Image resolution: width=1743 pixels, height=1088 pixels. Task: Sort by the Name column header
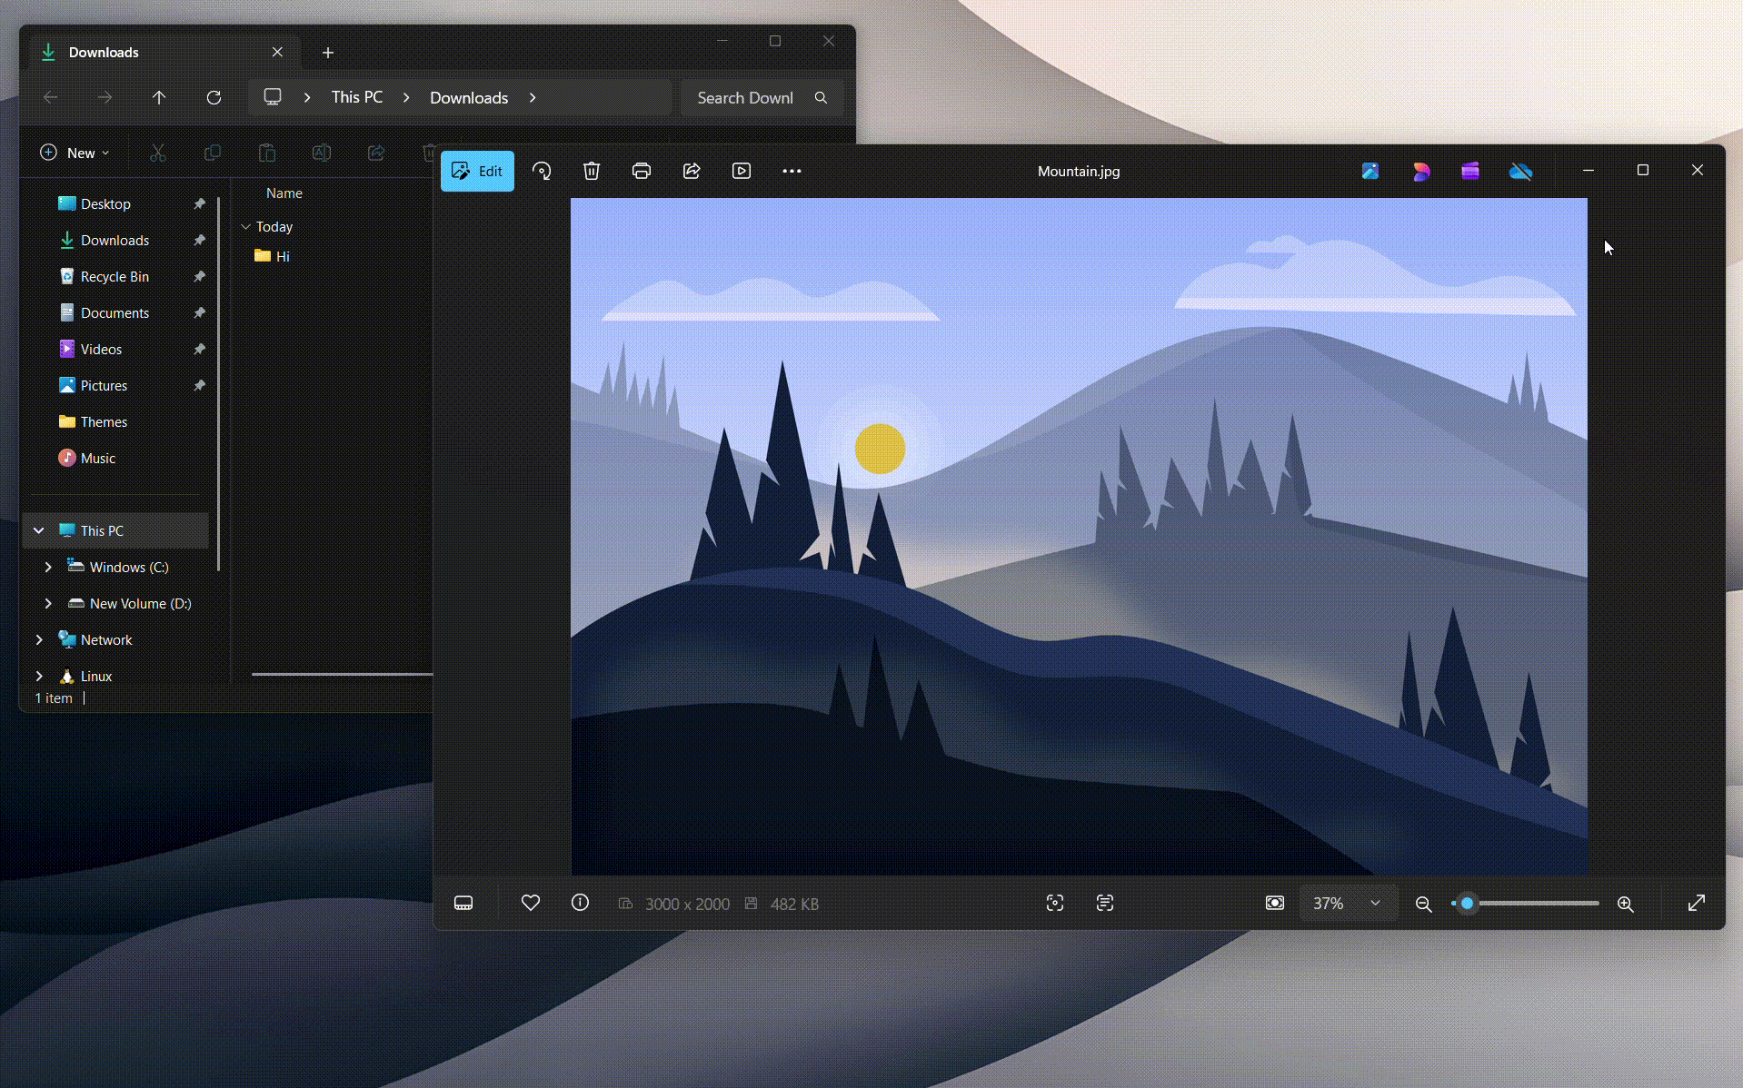point(284,193)
